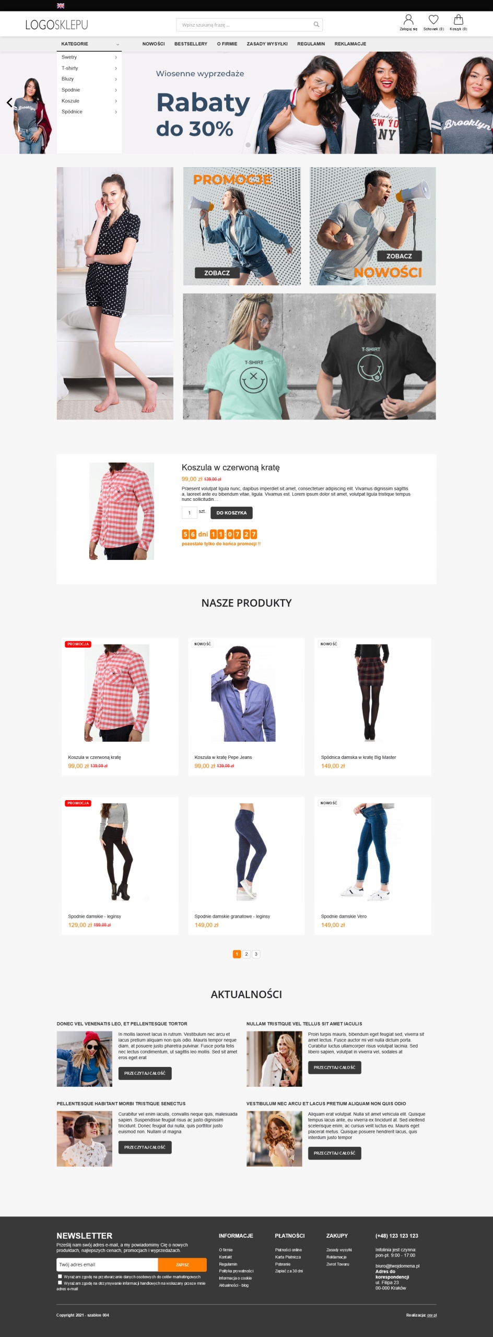493x1337 pixels.
Task: Go to page 2 of products
Action: coord(246,954)
